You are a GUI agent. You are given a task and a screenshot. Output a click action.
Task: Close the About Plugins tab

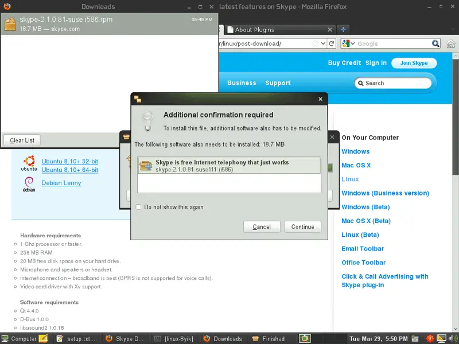point(330,30)
